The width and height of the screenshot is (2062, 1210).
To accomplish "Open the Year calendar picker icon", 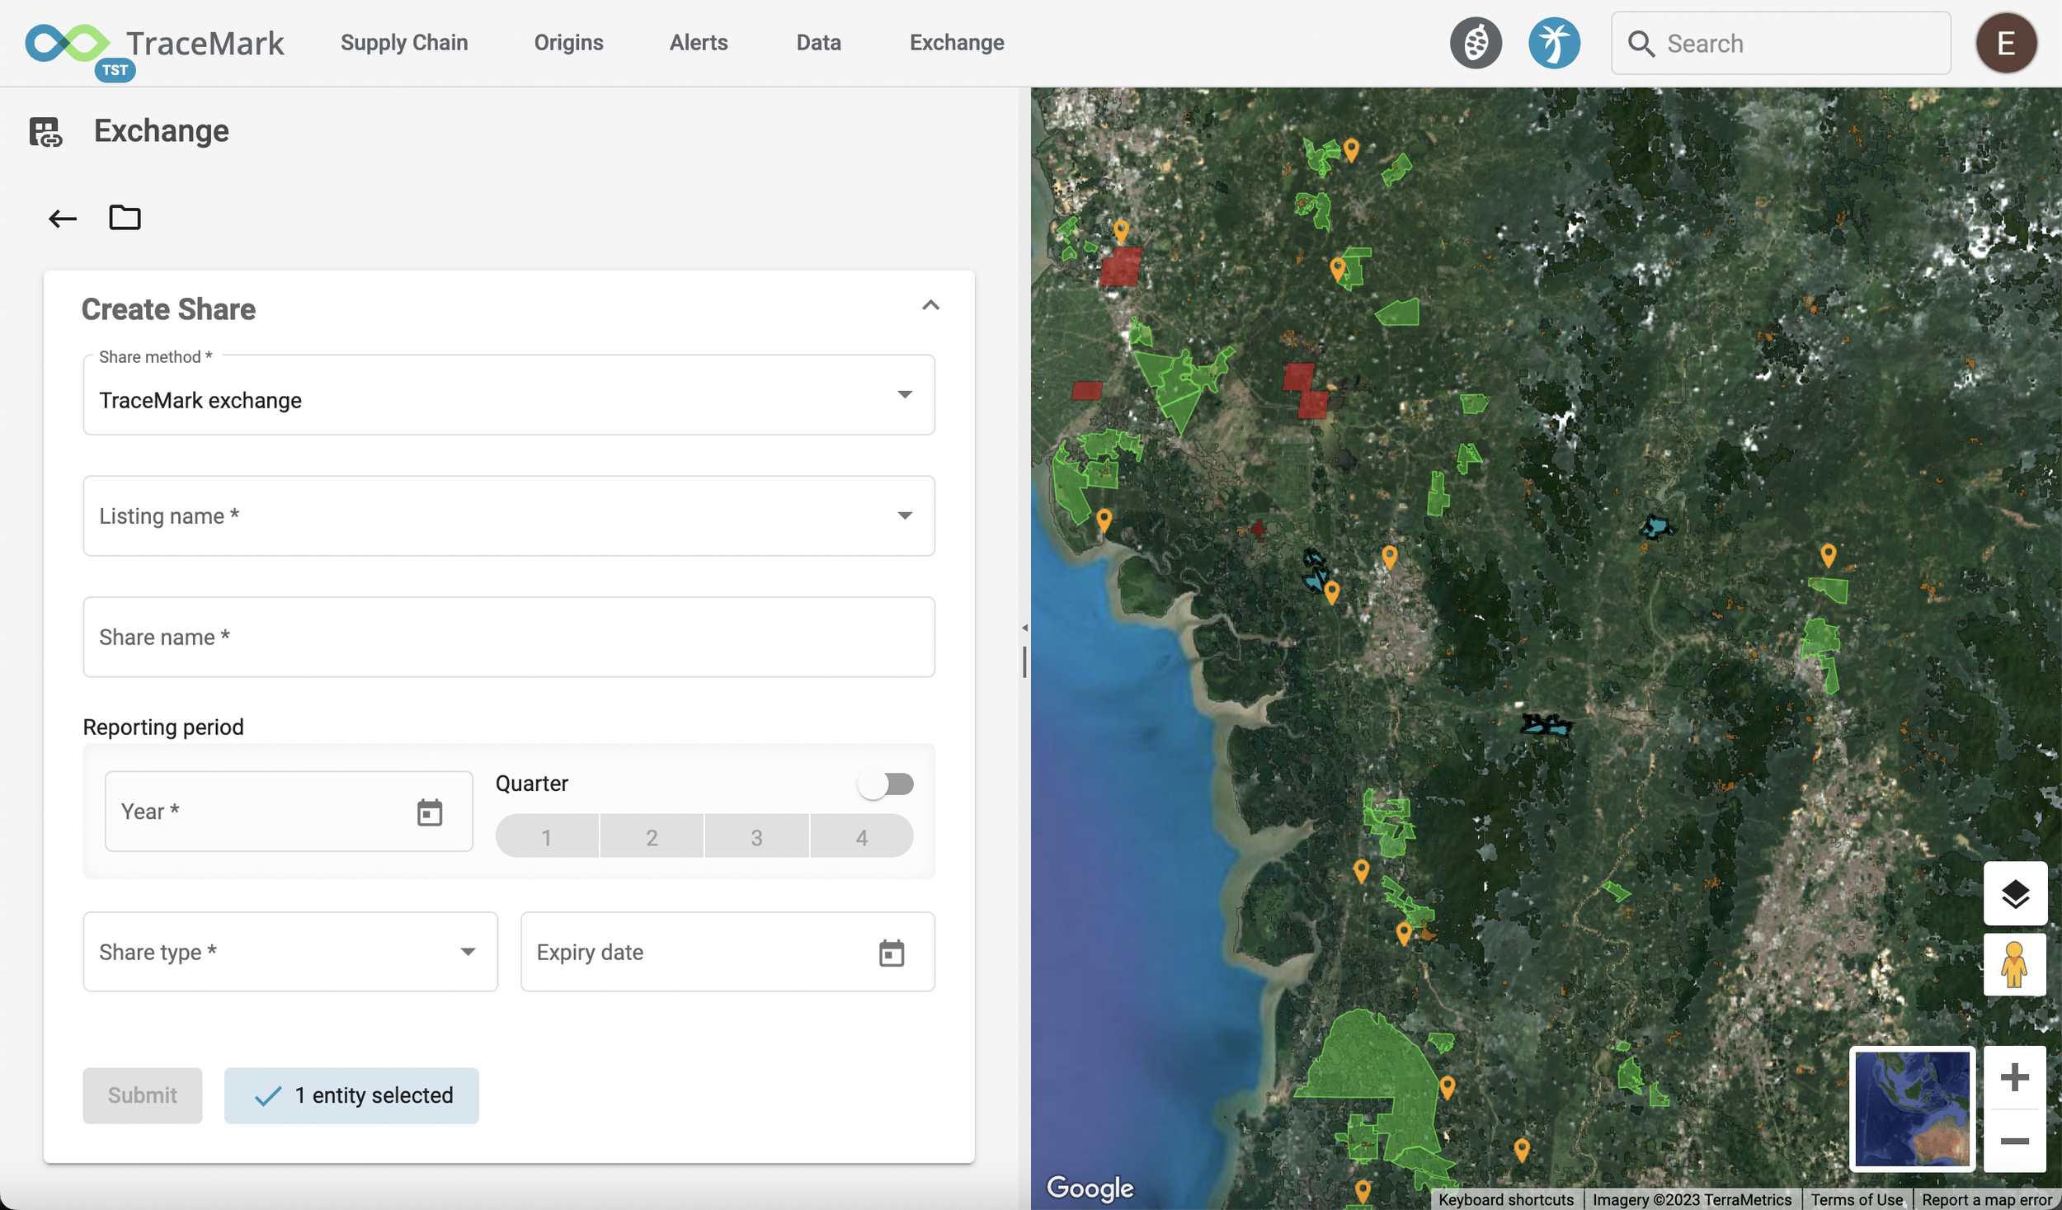I will pos(429,812).
